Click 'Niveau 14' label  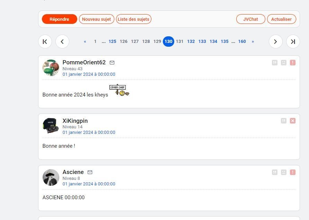point(72,127)
